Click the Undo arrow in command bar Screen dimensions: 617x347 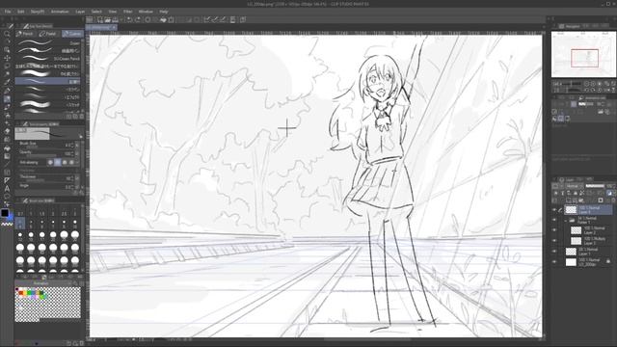click(x=129, y=19)
